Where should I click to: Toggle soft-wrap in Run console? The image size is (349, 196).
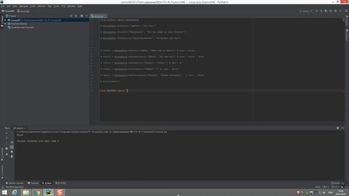12,142
